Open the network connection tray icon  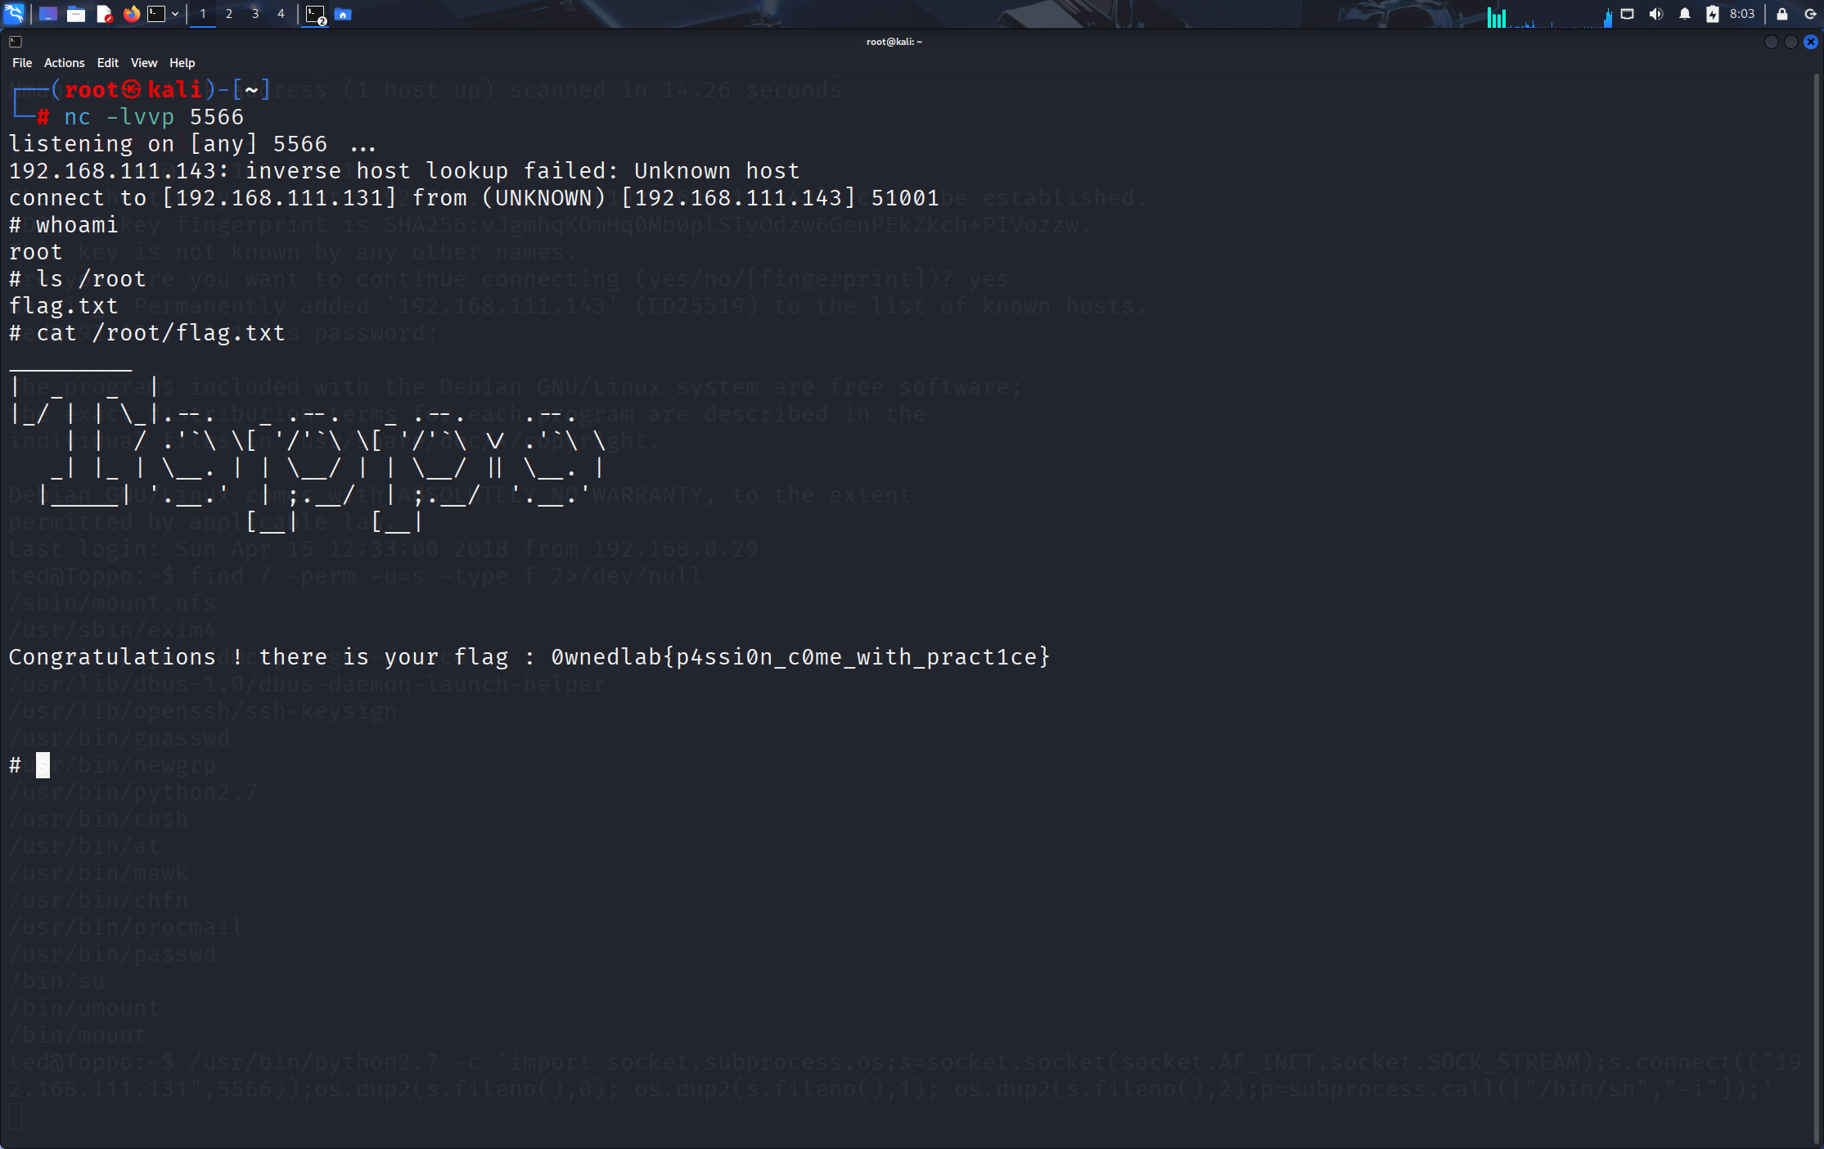pos(1627,14)
